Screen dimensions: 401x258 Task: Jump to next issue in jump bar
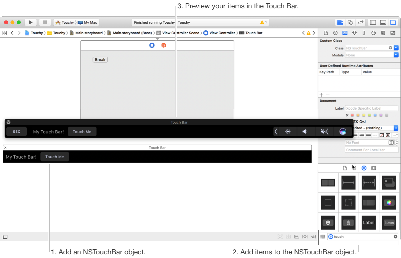pos(314,33)
